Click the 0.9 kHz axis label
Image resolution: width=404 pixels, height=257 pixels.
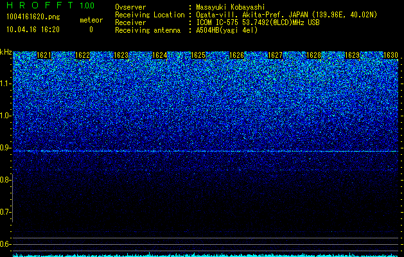pyautogui.click(x=4, y=148)
